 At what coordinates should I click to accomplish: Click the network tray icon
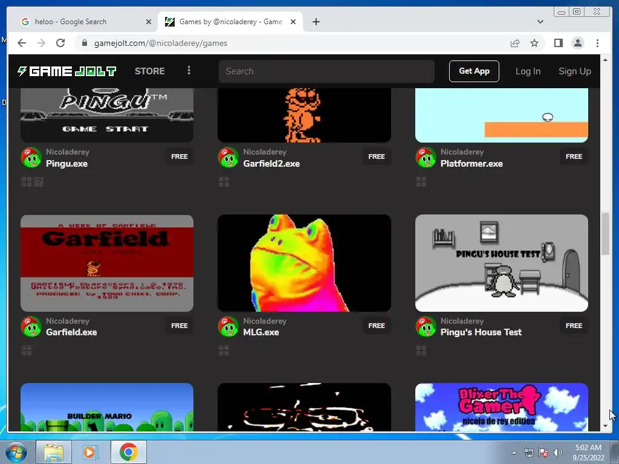(528, 453)
